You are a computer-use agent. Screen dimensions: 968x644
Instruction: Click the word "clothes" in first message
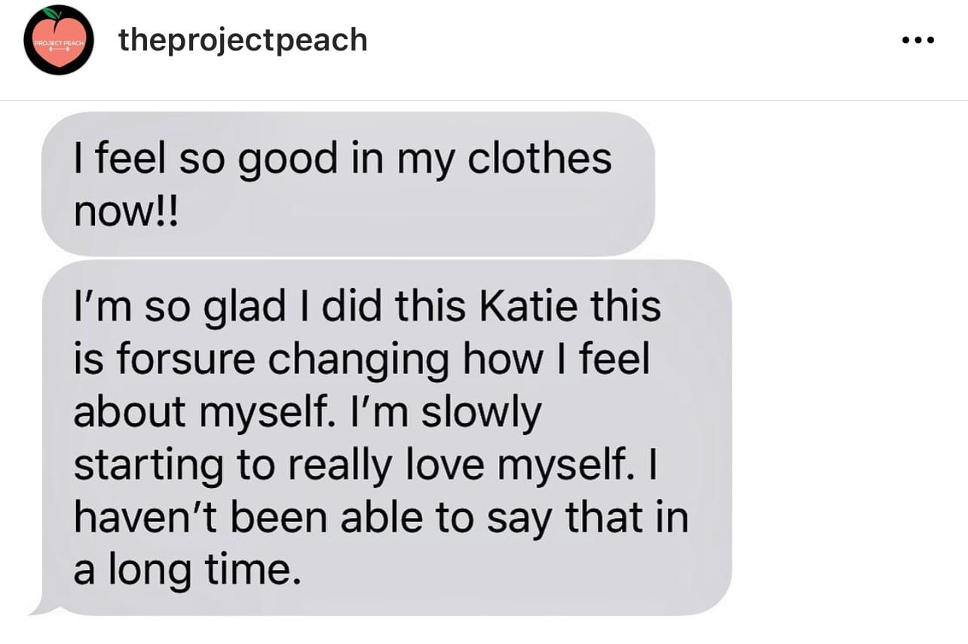click(539, 158)
